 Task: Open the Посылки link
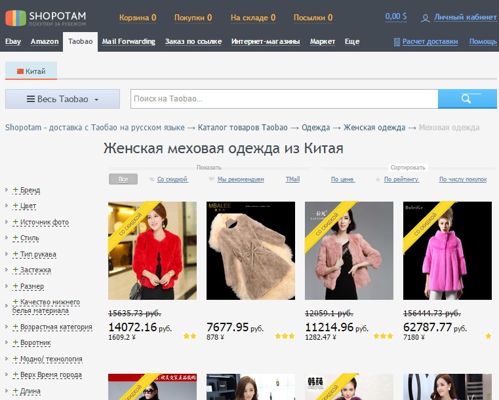313,18
